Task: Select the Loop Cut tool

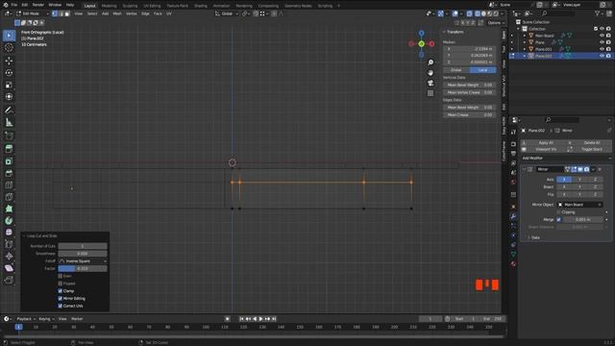Action: (9, 185)
